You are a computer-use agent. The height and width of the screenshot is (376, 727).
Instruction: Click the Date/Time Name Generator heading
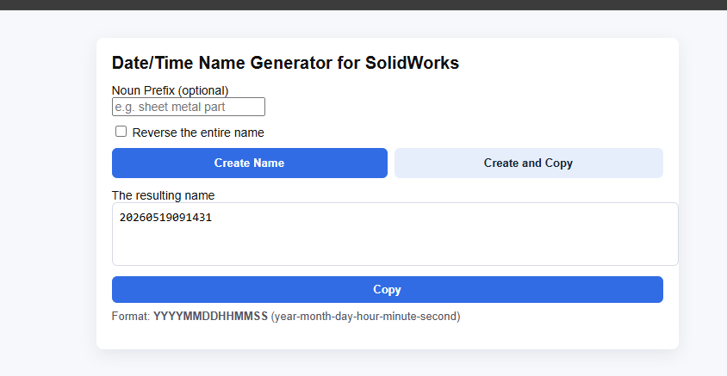(285, 63)
